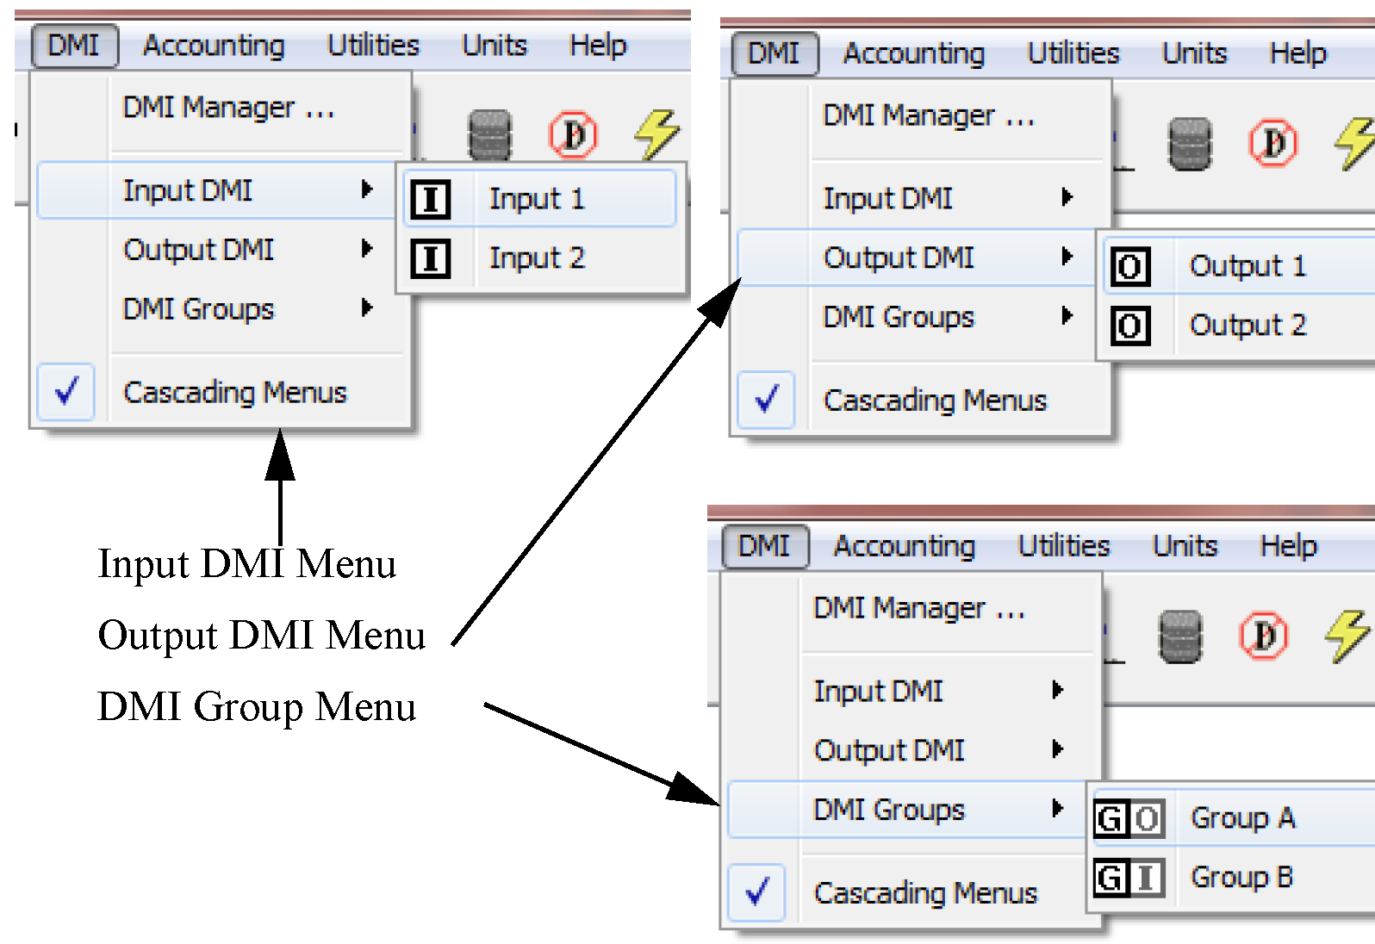Click the 'O' icon beside Output 1

[x=1129, y=267]
